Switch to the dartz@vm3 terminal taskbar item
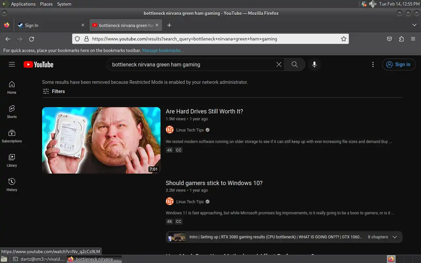 [39, 259]
